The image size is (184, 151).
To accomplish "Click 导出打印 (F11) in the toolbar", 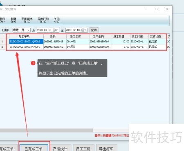I will click(x=43, y=20).
